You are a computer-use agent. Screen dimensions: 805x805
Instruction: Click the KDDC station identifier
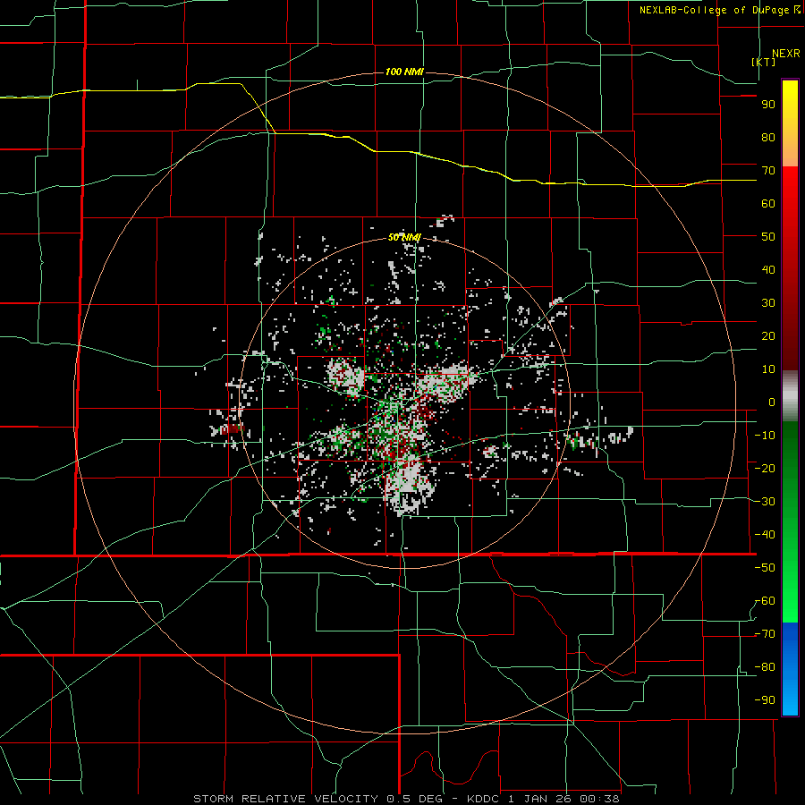(484, 799)
